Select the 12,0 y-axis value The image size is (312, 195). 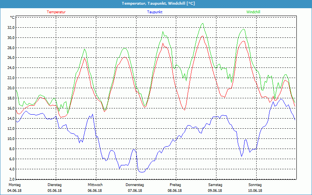click(x=11, y=129)
